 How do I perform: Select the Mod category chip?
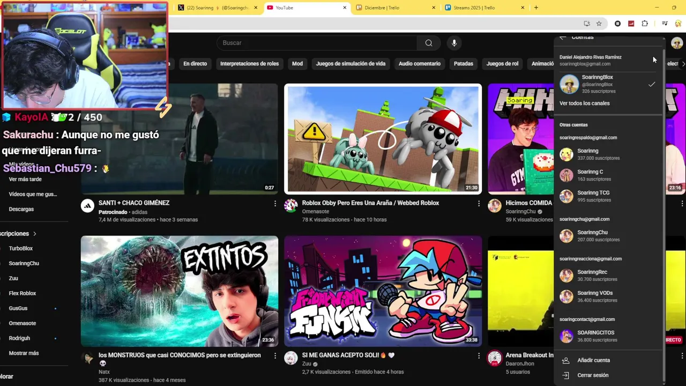[x=297, y=64]
